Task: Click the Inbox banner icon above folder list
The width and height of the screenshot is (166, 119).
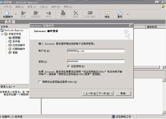Action: (2, 22)
